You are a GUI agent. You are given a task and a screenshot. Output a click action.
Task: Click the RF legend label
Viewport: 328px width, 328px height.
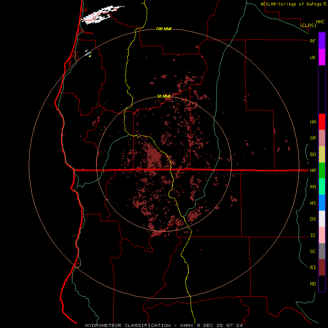coord(313,41)
